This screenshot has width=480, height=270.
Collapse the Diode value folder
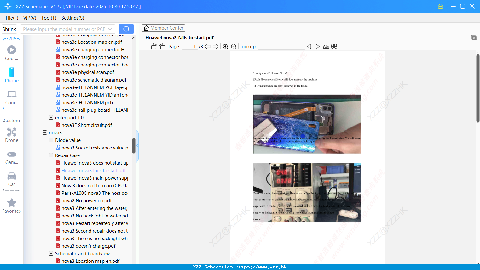tap(51, 140)
